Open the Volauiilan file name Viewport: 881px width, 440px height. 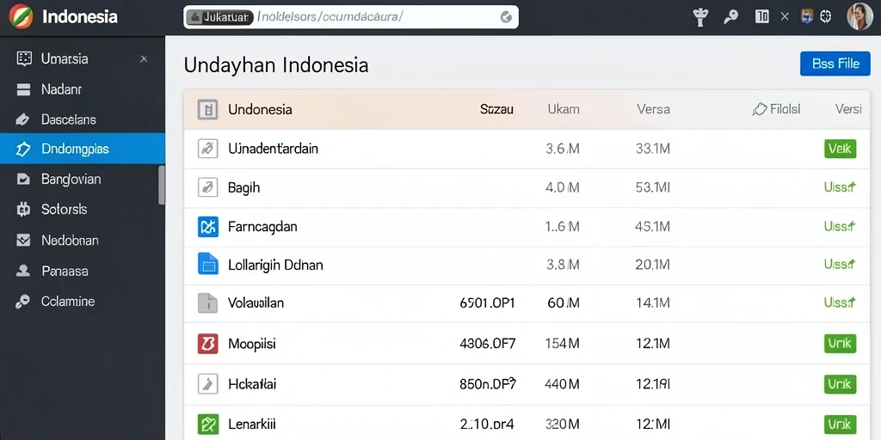[x=256, y=303]
